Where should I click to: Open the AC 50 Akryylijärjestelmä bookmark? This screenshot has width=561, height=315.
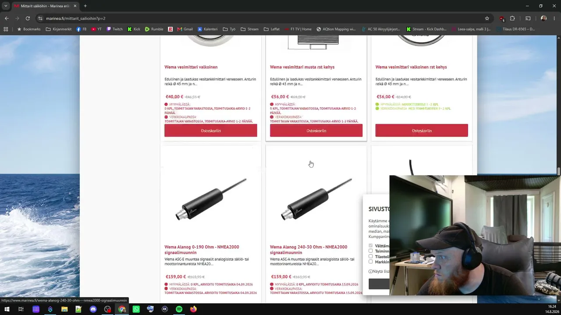(381, 29)
